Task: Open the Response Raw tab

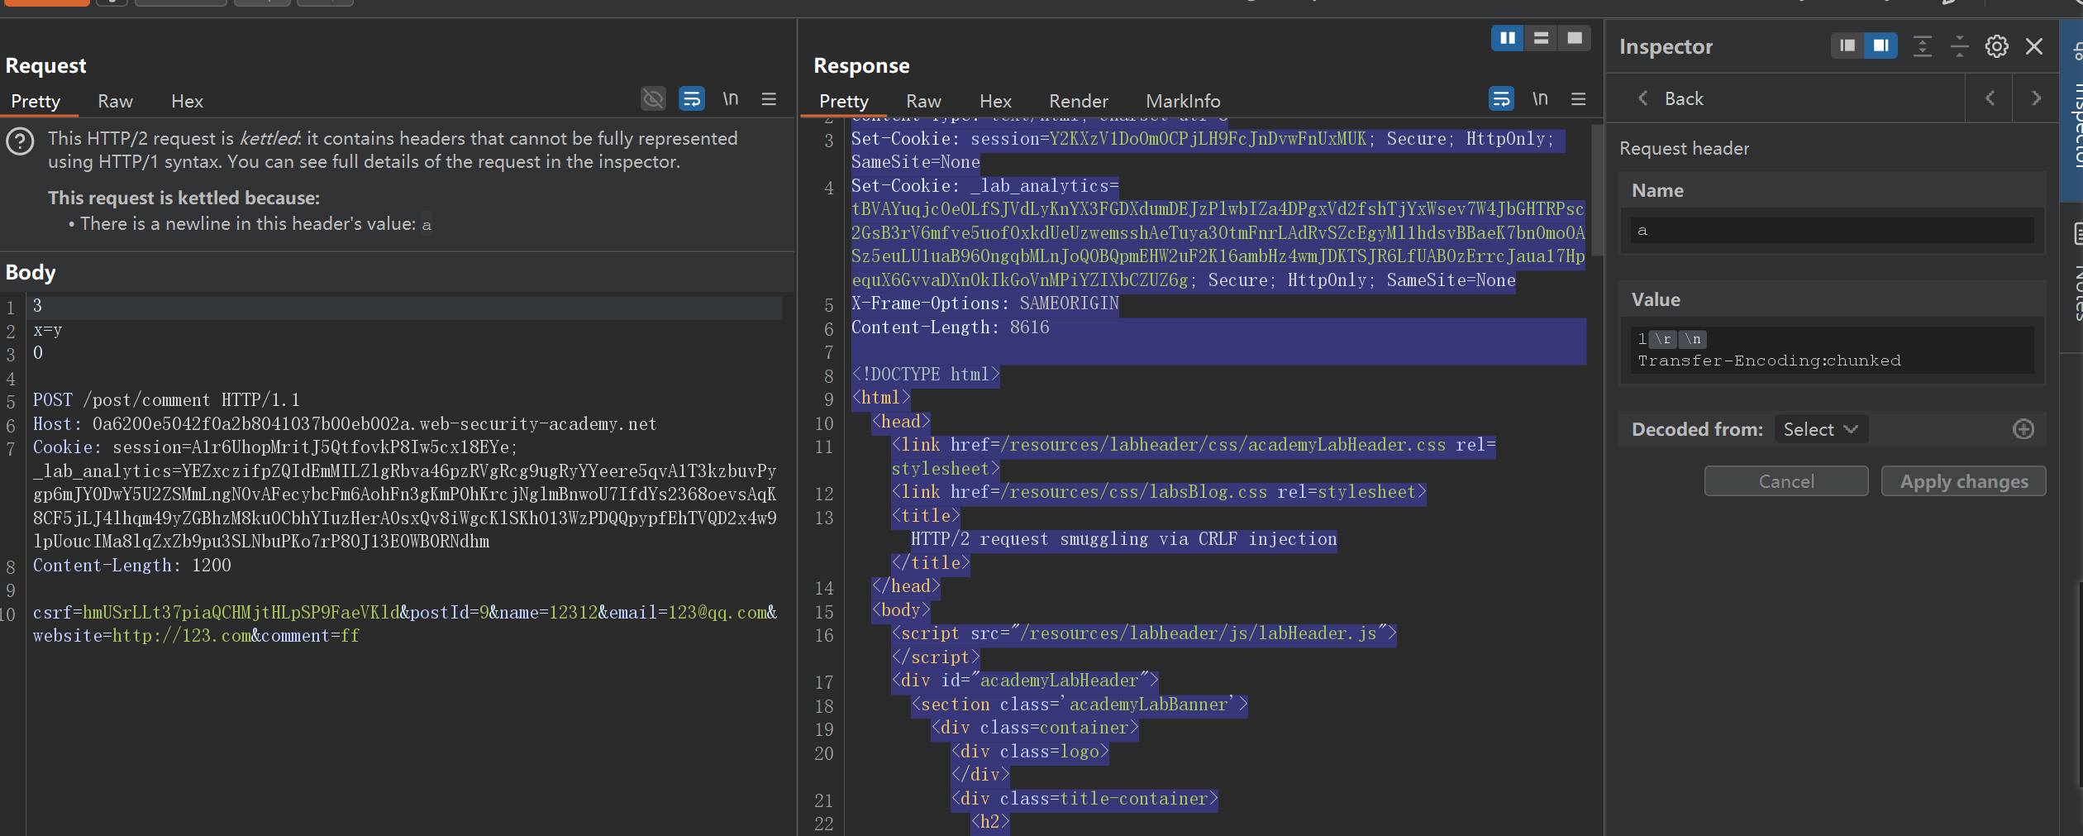Action: point(923,101)
